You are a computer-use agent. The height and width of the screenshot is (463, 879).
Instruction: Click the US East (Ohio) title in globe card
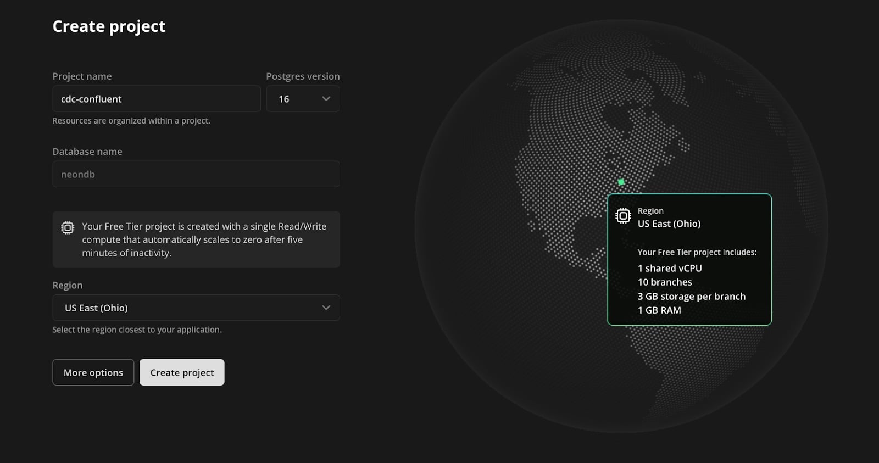coord(669,224)
